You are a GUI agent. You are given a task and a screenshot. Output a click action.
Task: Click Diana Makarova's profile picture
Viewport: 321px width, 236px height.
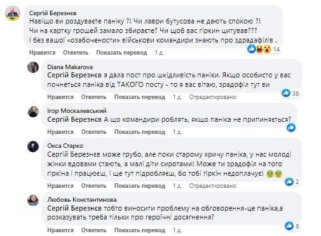pos(33,67)
